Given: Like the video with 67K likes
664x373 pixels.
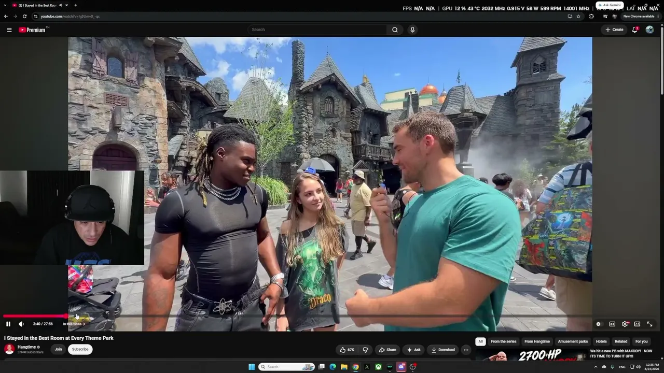Looking at the screenshot, I should click(x=347, y=350).
